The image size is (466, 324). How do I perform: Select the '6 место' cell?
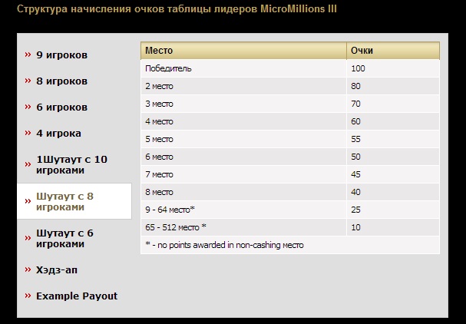click(x=243, y=157)
